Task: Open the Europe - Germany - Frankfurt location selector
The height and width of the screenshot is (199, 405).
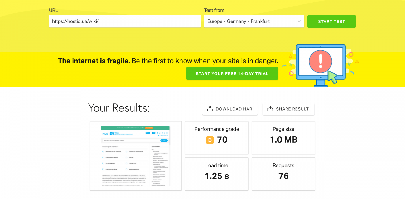Action: coord(250,21)
